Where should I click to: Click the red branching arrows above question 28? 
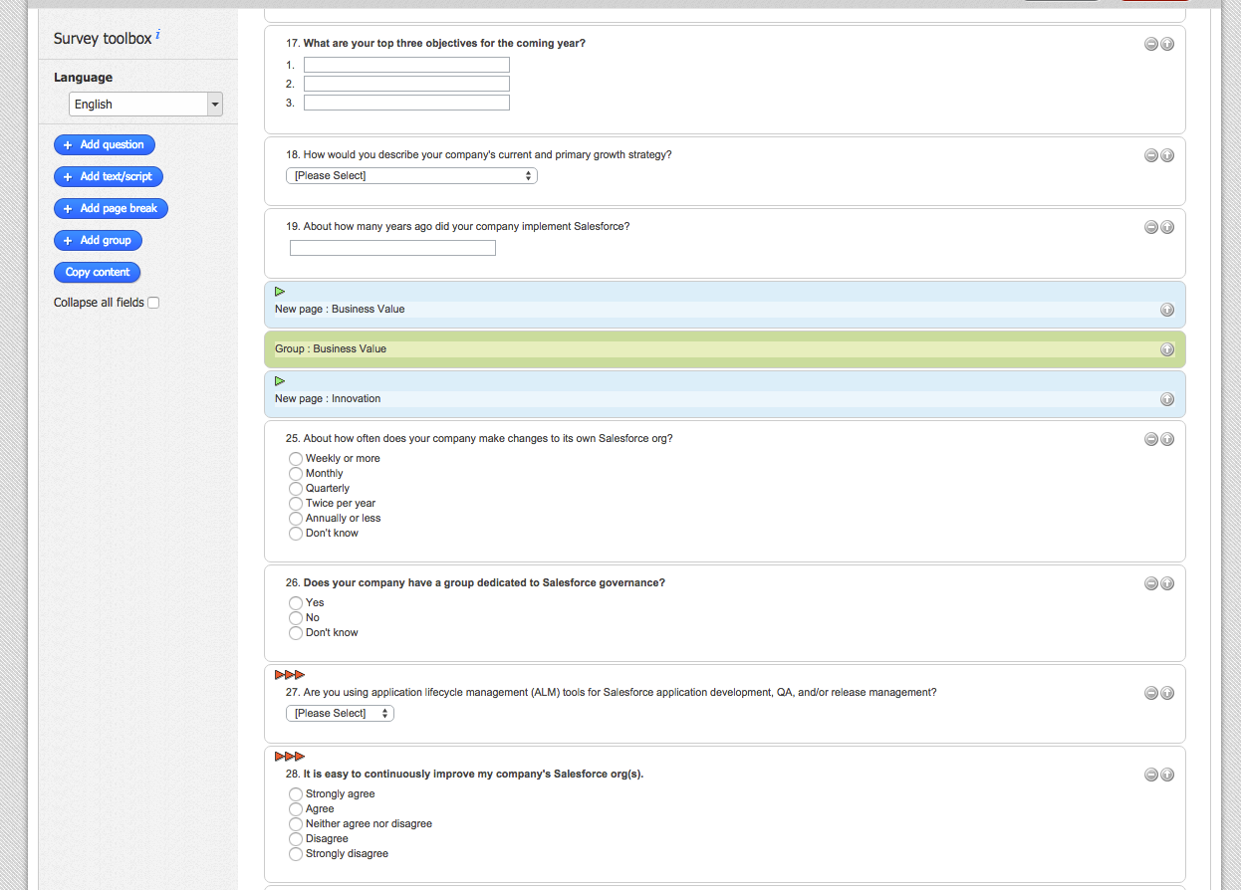(x=290, y=756)
